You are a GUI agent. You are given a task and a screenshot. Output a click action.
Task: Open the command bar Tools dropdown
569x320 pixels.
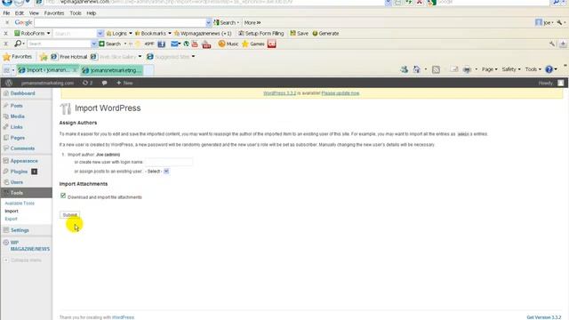point(533,69)
